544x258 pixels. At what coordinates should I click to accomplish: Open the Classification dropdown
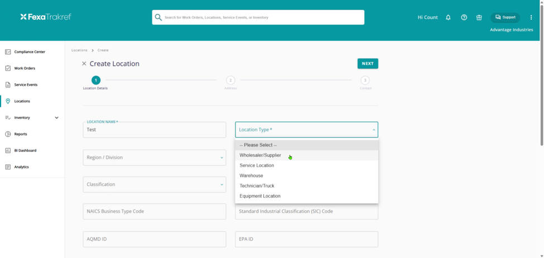[x=155, y=184]
